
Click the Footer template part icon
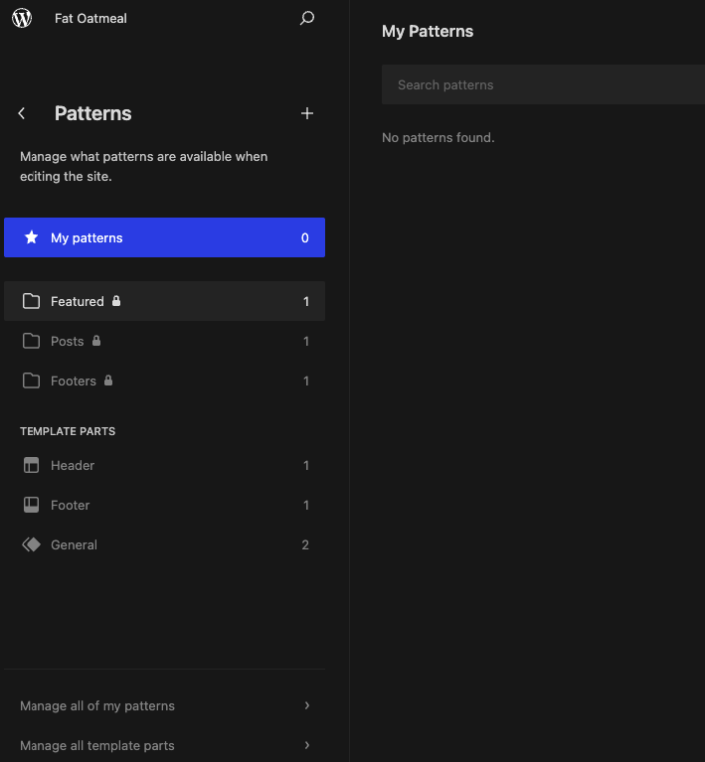click(x=32, y=505)
